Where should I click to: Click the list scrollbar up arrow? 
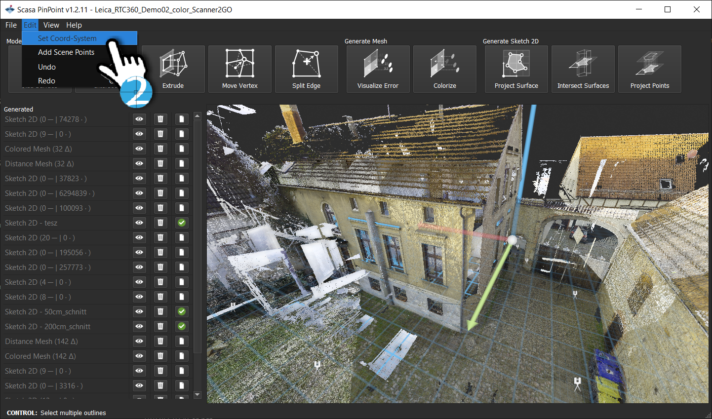[198, 116]
